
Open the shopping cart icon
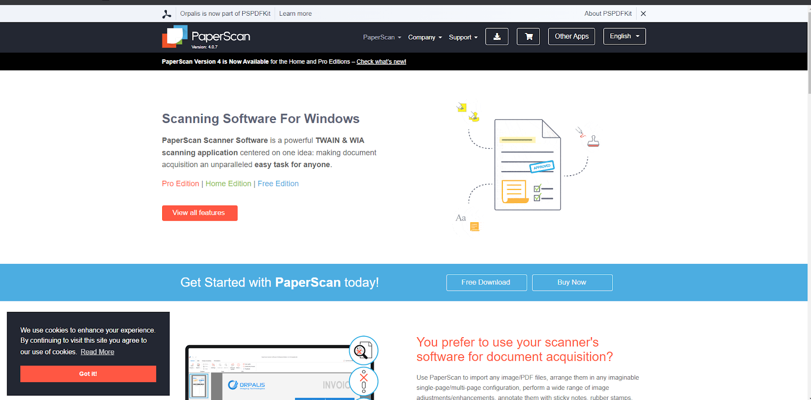click(528, 36)
